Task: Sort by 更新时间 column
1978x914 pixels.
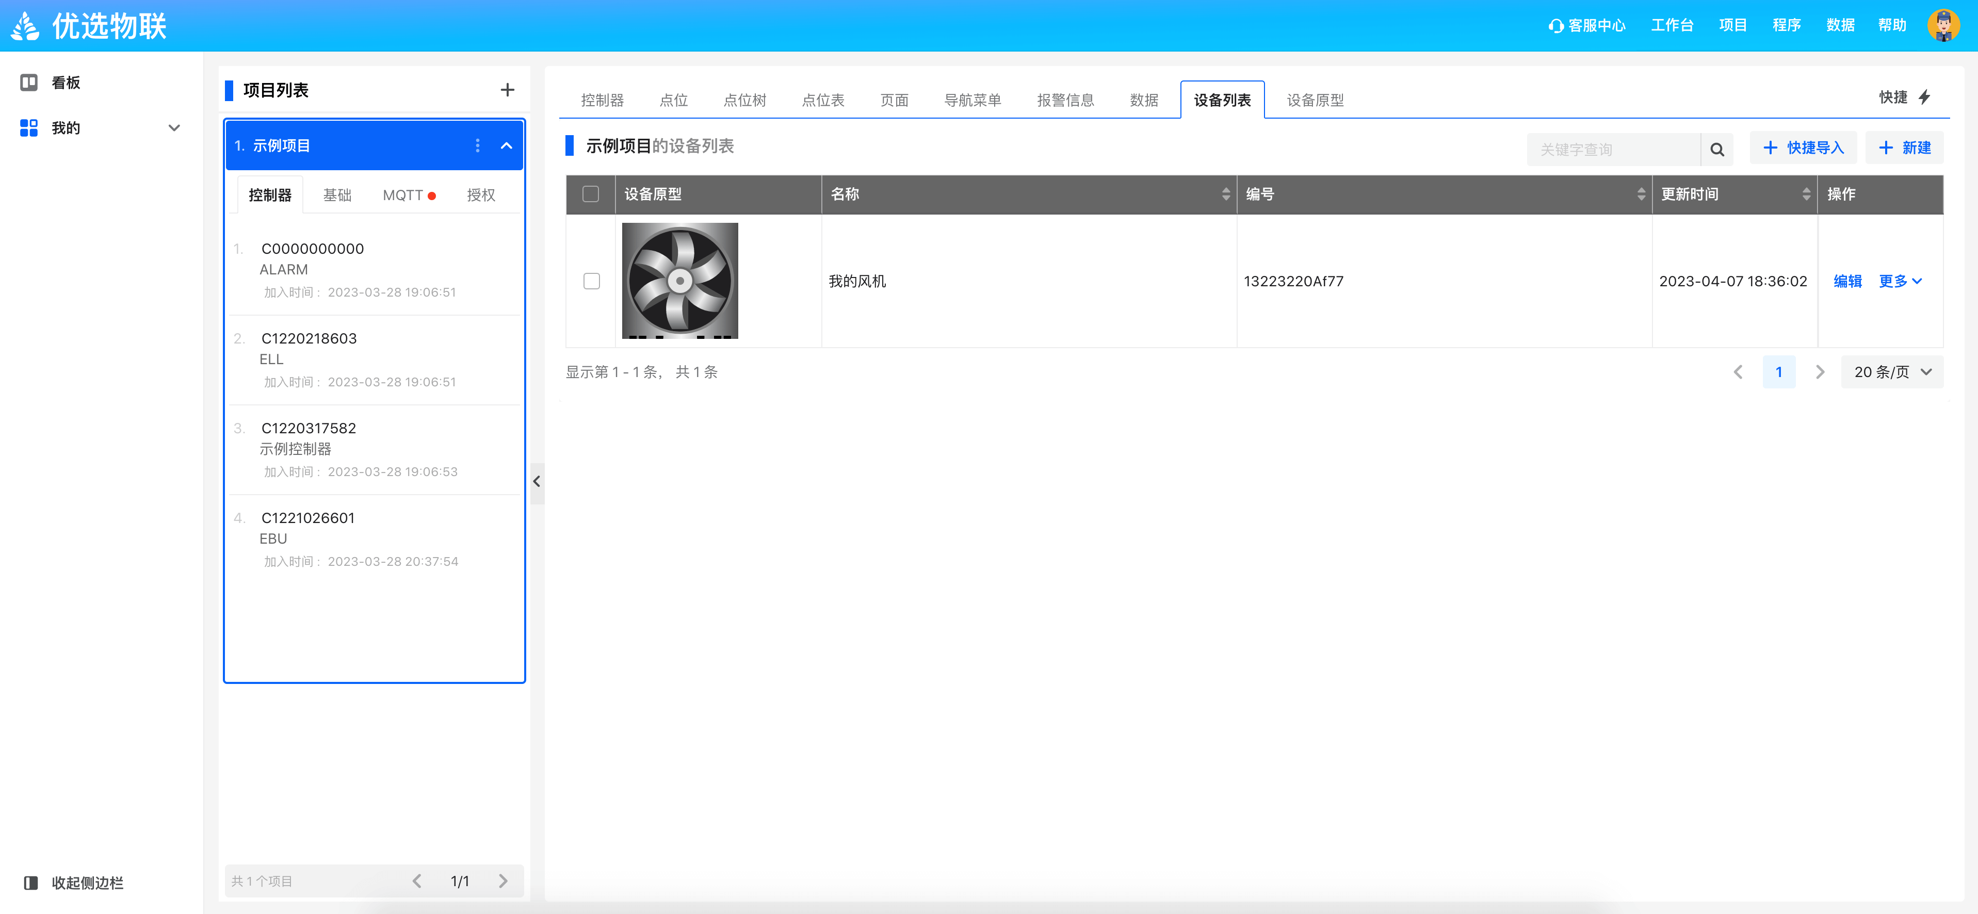Action: click(1807, 194)
